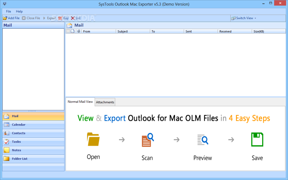This screenshot has height=180, width=288.
Task: Click the 'Open' step label
Action: click(x=93, y=157)
